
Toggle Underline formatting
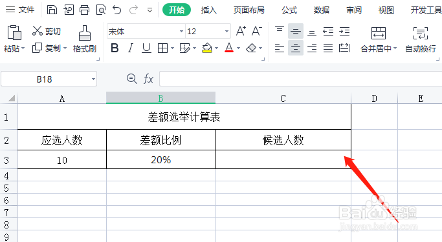pyautogui.click(x=146, y=48)
